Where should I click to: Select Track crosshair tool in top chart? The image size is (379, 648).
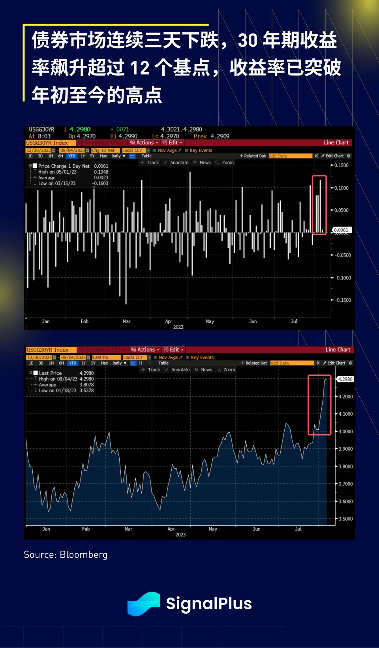pos(150,163)
